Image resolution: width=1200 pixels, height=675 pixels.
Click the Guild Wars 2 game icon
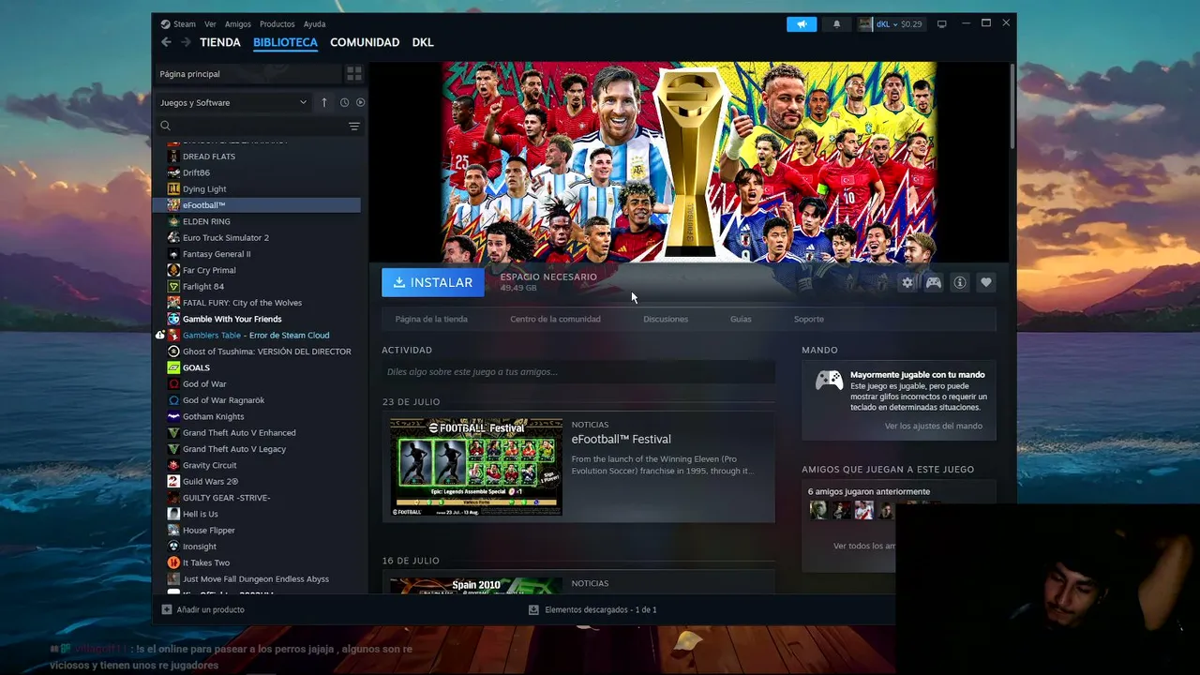173,481
